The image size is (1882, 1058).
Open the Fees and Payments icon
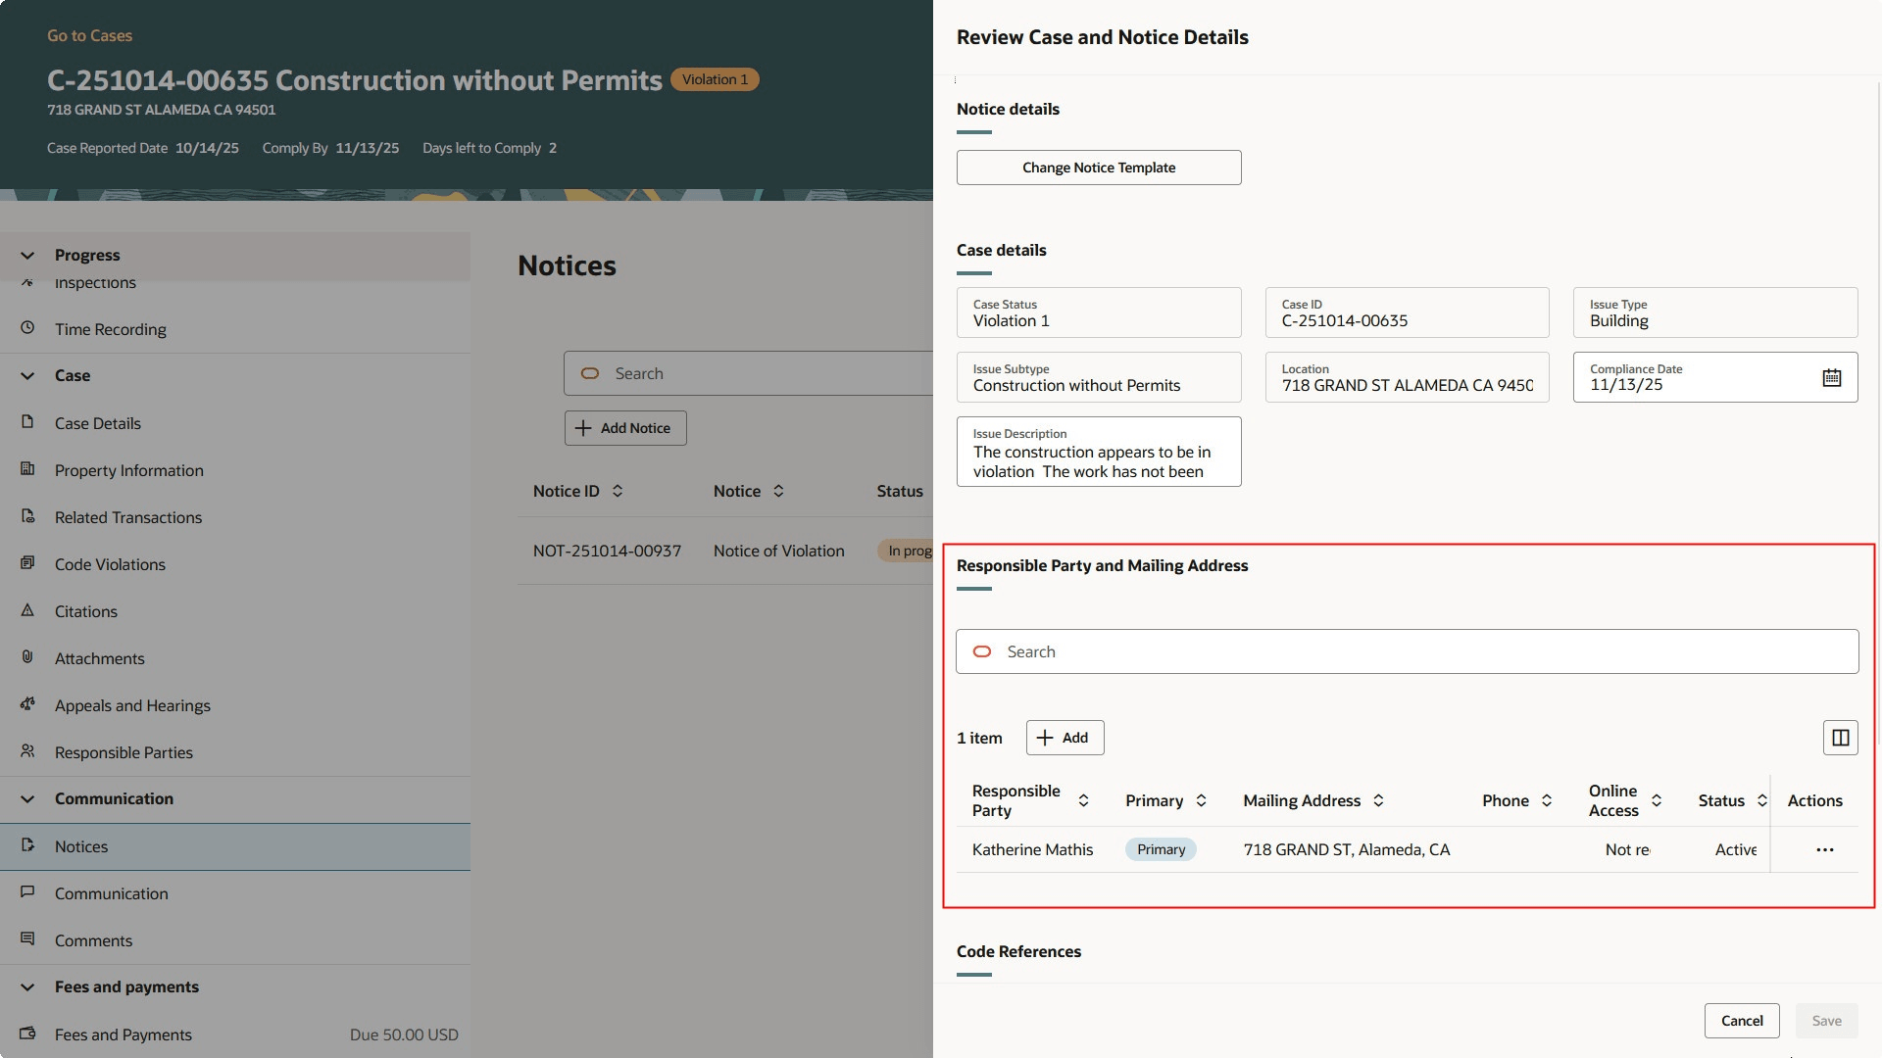coord(27,1034)
